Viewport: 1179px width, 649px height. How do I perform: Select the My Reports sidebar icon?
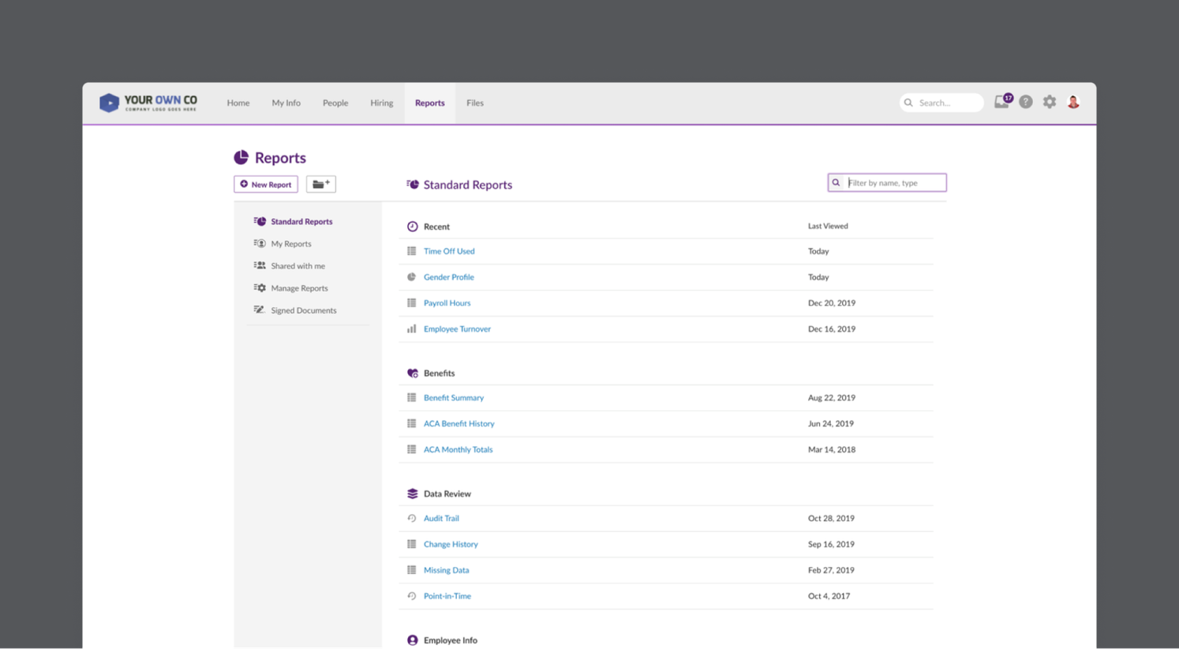[260, 243]
